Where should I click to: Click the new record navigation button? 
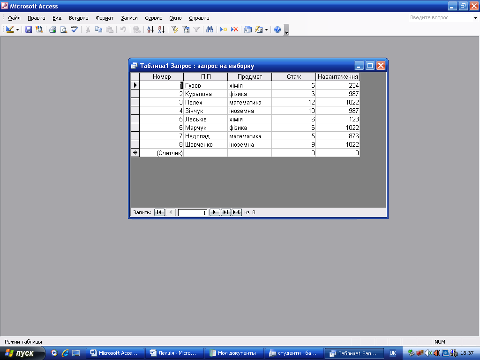click(x=237, y=212)
